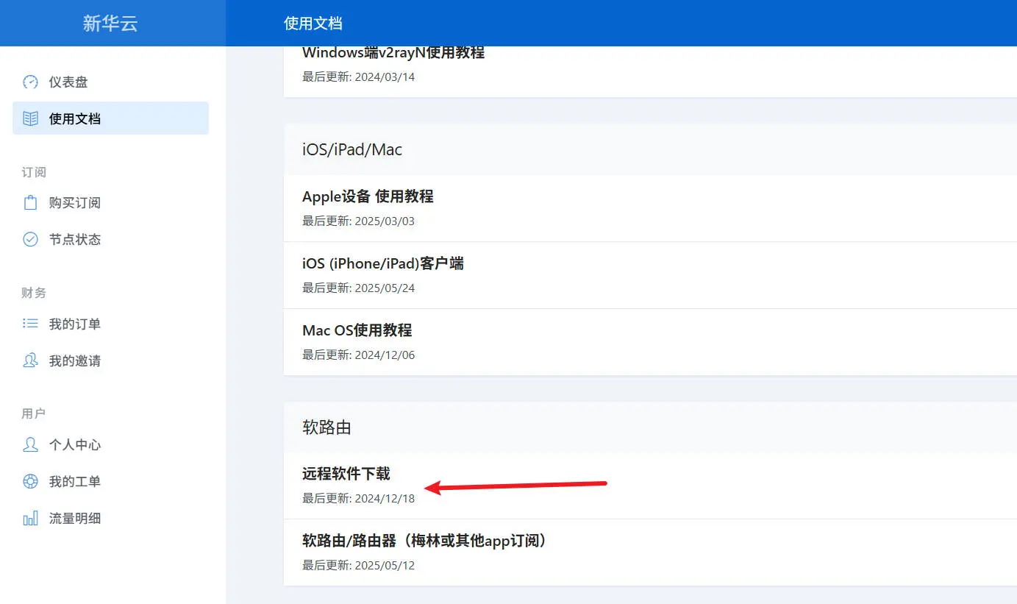This screenshot has width=1017, height=604.
Task: Click the 订阅 sidebar group label
Action: pyautogui.click(x=34, y=172)
